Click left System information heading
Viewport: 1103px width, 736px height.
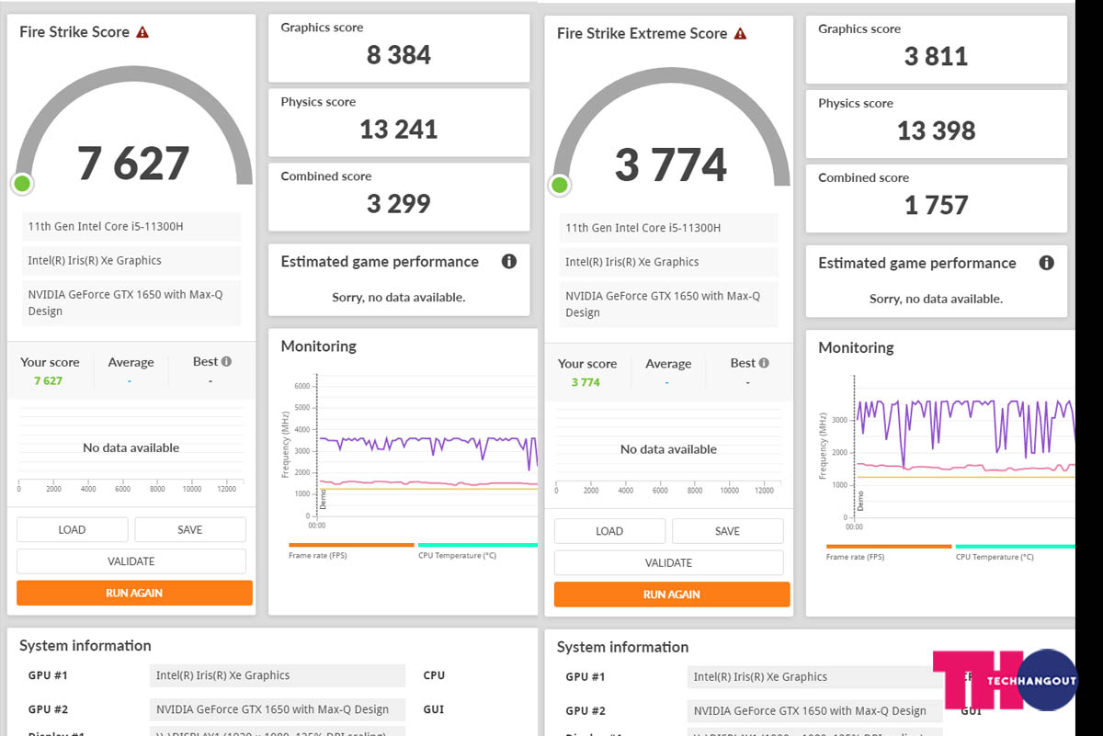pos(85,646)
